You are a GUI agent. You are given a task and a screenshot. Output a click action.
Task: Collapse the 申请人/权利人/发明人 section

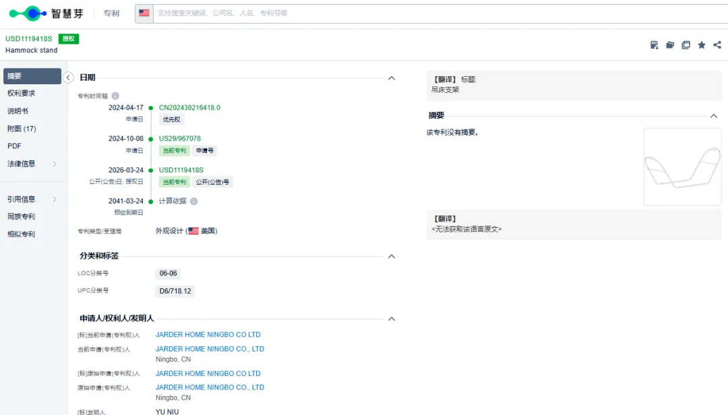392,319
